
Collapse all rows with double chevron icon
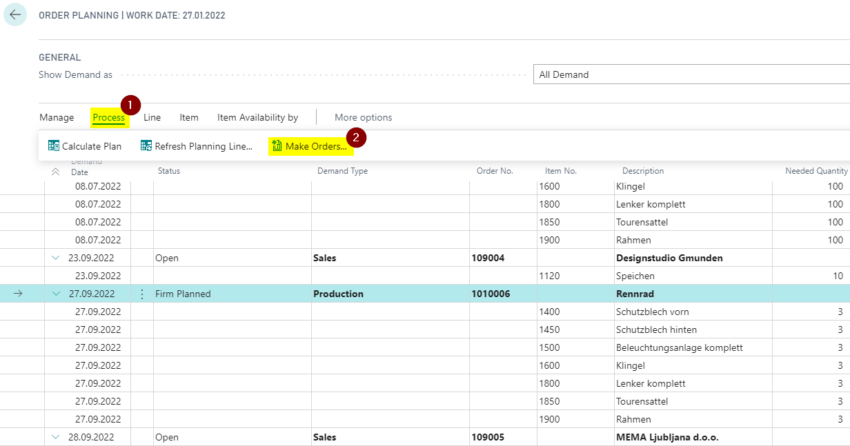click(56, 172)
